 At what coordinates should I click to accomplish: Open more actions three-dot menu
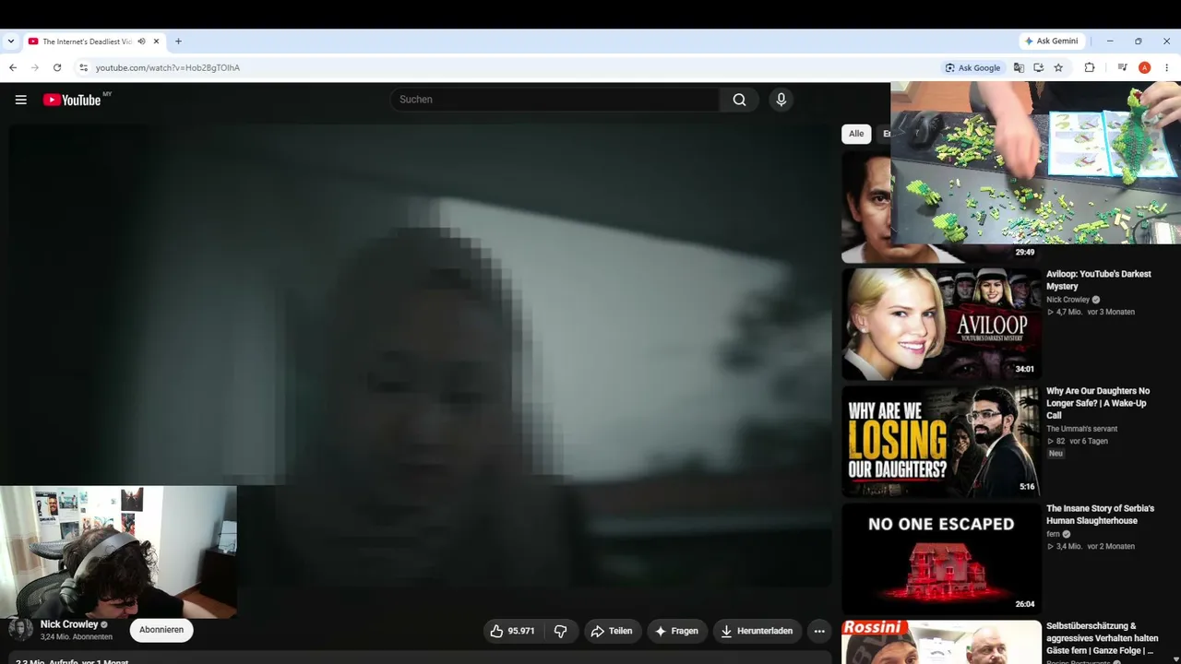coord(819,631)
